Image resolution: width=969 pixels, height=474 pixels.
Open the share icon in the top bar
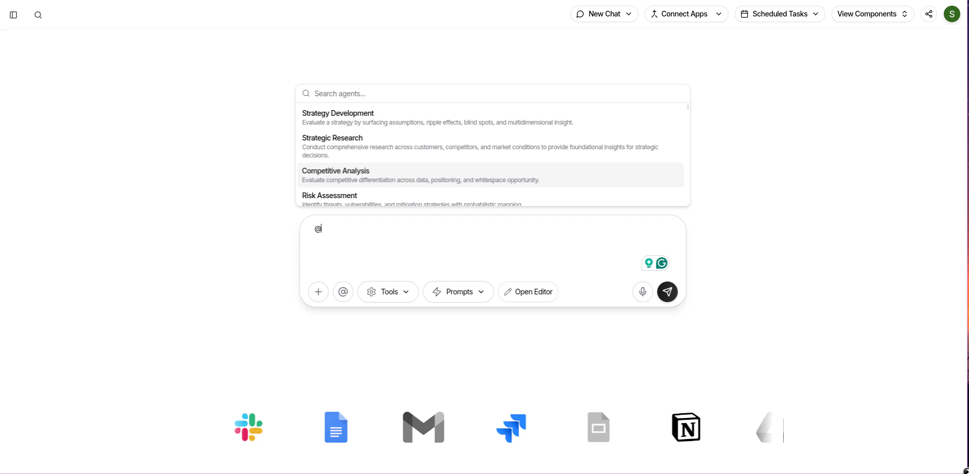tap(929, 14)
